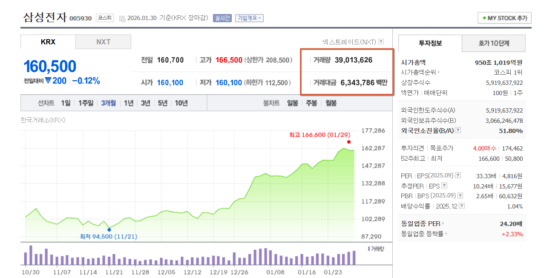Image resolution: width=544 pixels, height=278 pixels.
Task: Click the blue 최저 94,500 marker dot
Action: click(109, 229)
